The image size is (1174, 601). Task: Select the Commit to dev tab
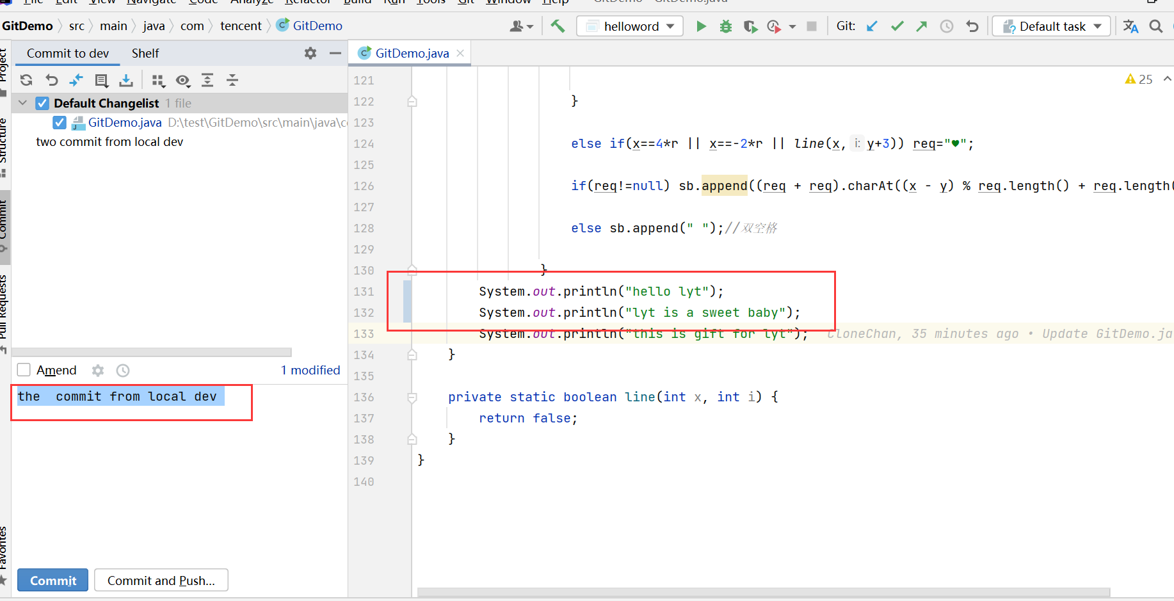pyautogui.click(x=68, y=53)
